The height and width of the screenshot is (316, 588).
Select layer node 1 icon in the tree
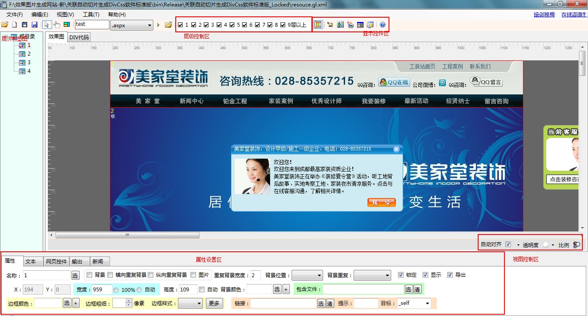click(22, 45)
